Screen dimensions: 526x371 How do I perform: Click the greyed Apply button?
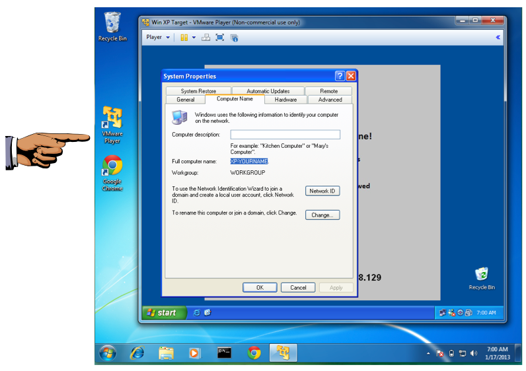point(336,288)
